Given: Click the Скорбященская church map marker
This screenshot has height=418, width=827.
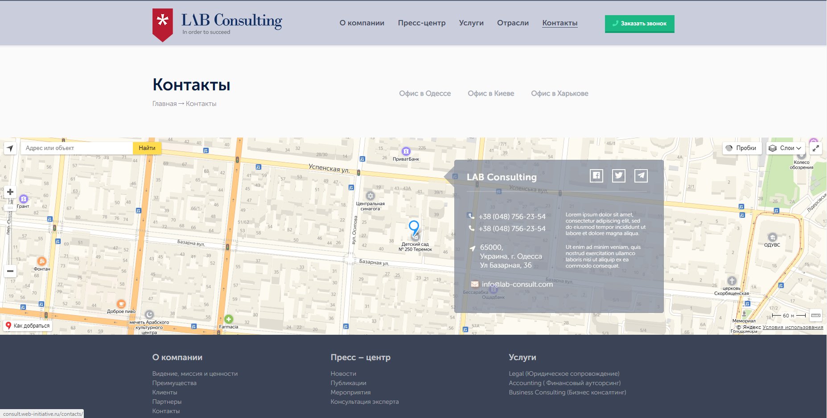Looking at the screenshot, I should [x=732, y=281].
